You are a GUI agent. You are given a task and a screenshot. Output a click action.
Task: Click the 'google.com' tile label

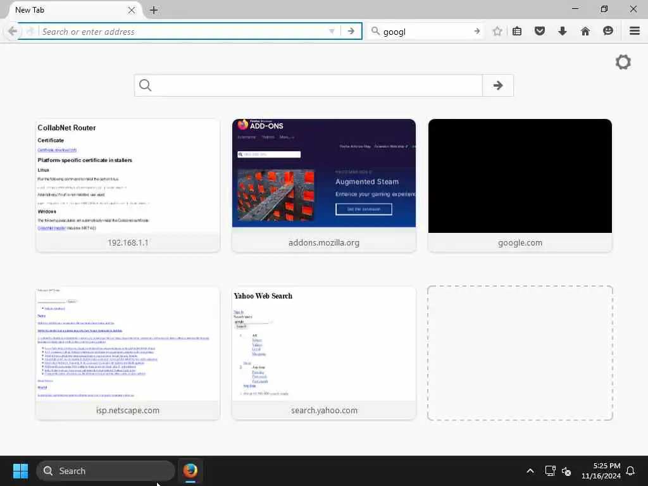tap(520, 243)
